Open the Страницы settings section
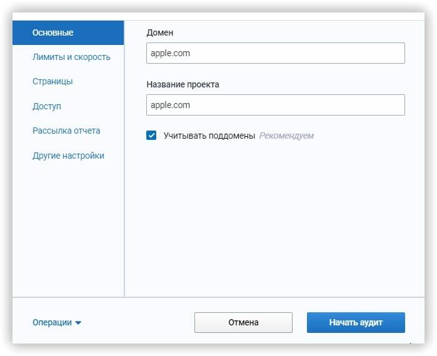This screenshot has width=437, height=356. click(53, 81)
